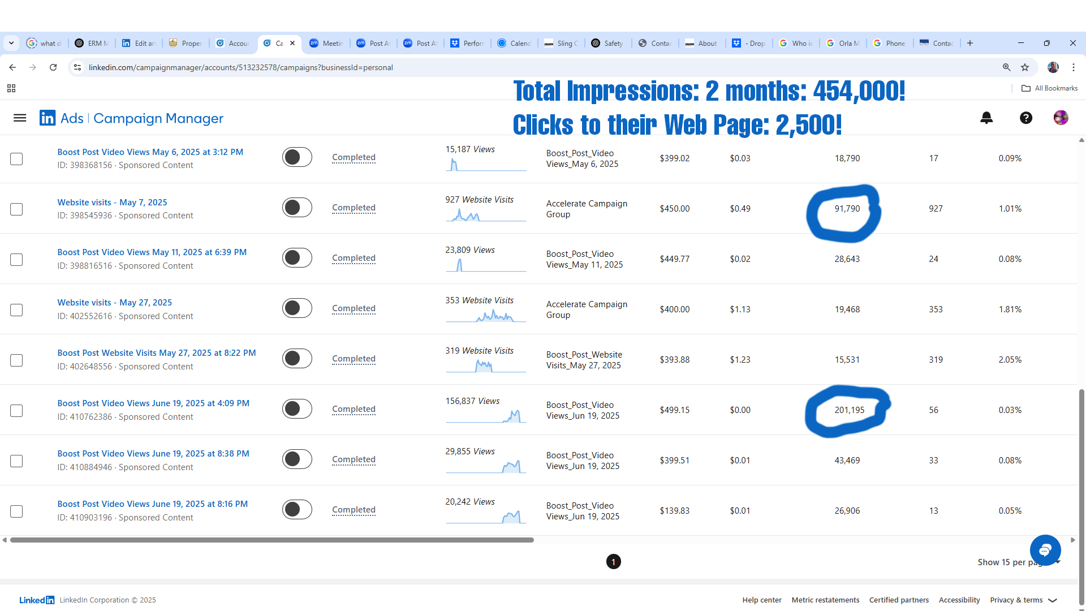The width and height of the screenshot is (1086, 611).
Task: Click the browser forward arrow
Action: coord(33,67)
